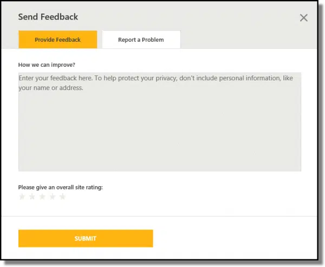325x267 pixels.
Task: Rate the site with the first star
Action: [22, 196]
